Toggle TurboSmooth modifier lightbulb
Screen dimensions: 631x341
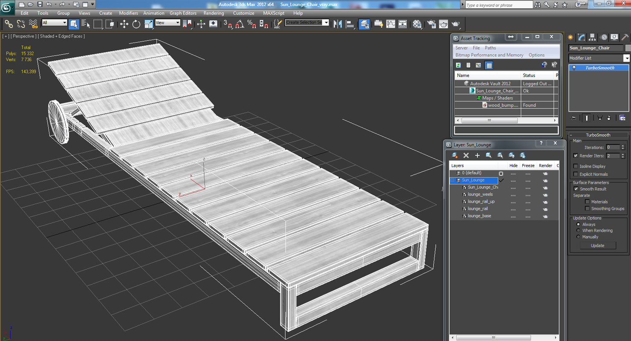pos(574,68)
